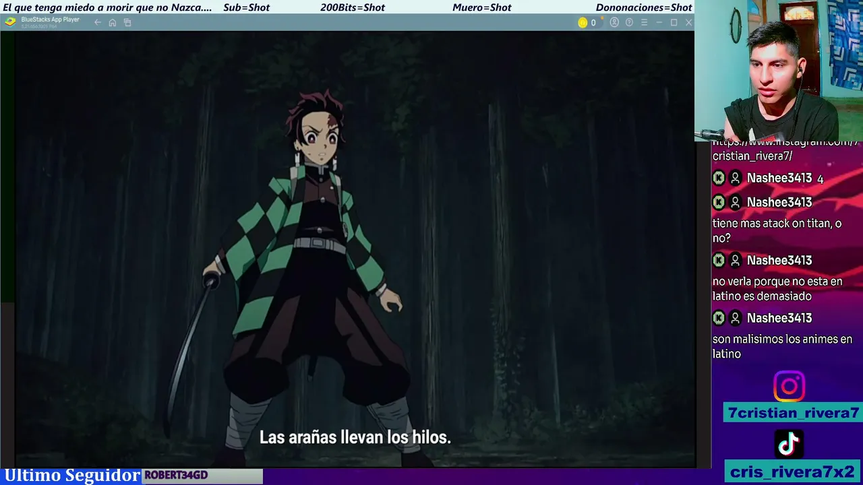Close the BlueStacks App Player window

click(688, 22)
